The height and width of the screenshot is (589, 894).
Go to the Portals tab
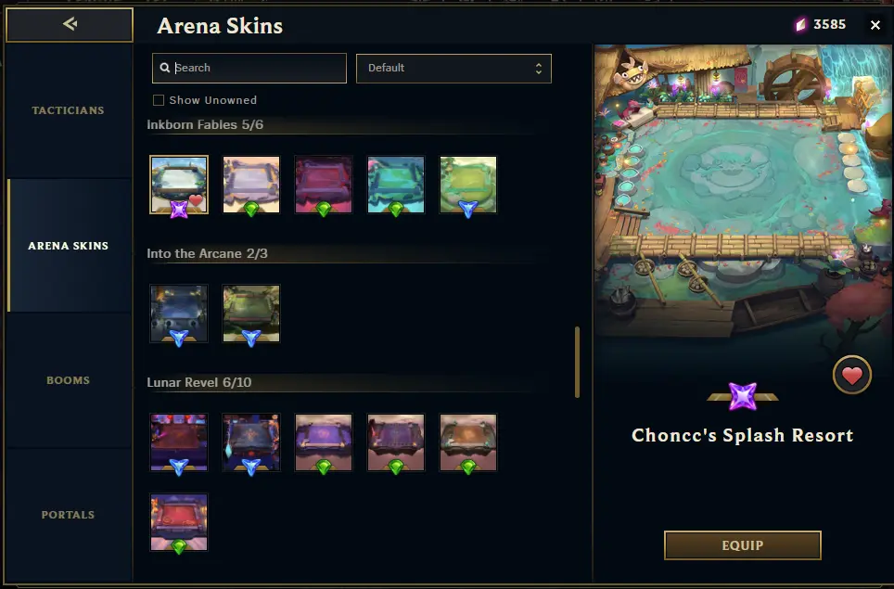tap(68, 515)
